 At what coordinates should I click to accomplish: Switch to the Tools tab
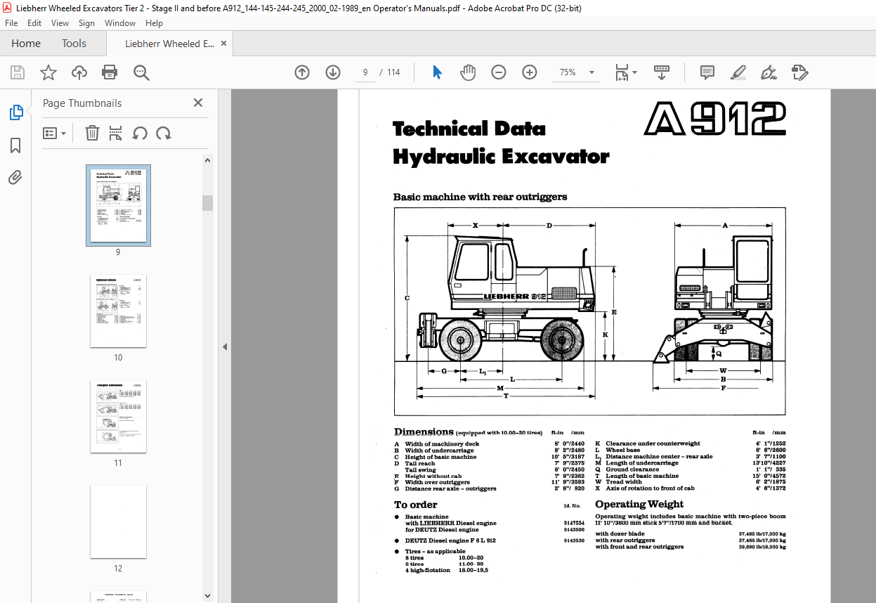pos(74,44)
